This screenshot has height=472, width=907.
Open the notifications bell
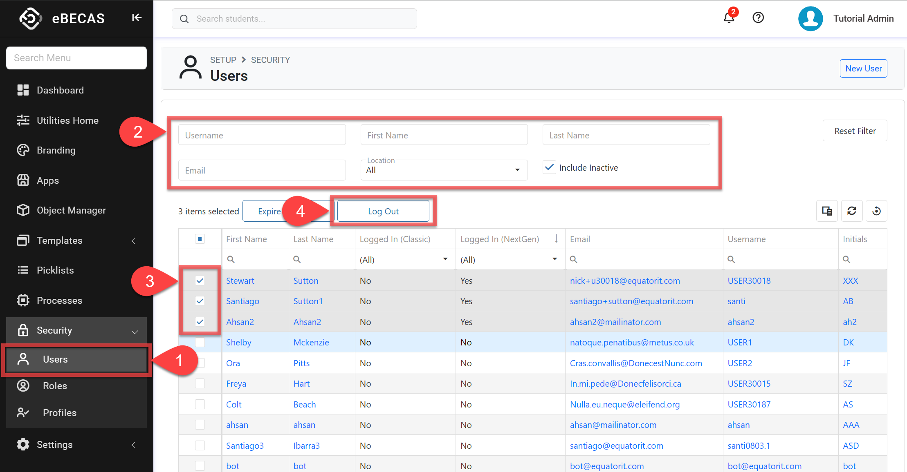pyautogui.click(x=729, y=18)
